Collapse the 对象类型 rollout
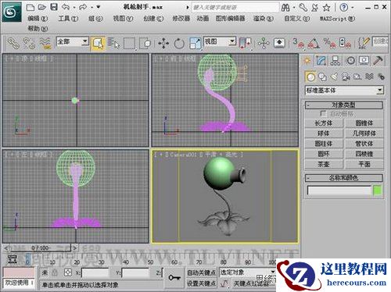Screen dimensions: 391x292 click(344, 105)
